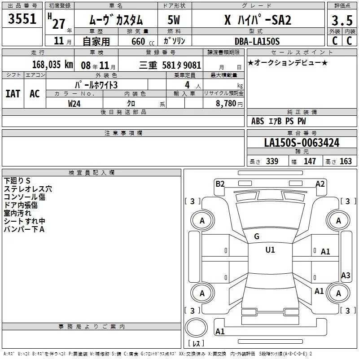
Task: Click the color number W24 cell
Action: tap(74, 104)
